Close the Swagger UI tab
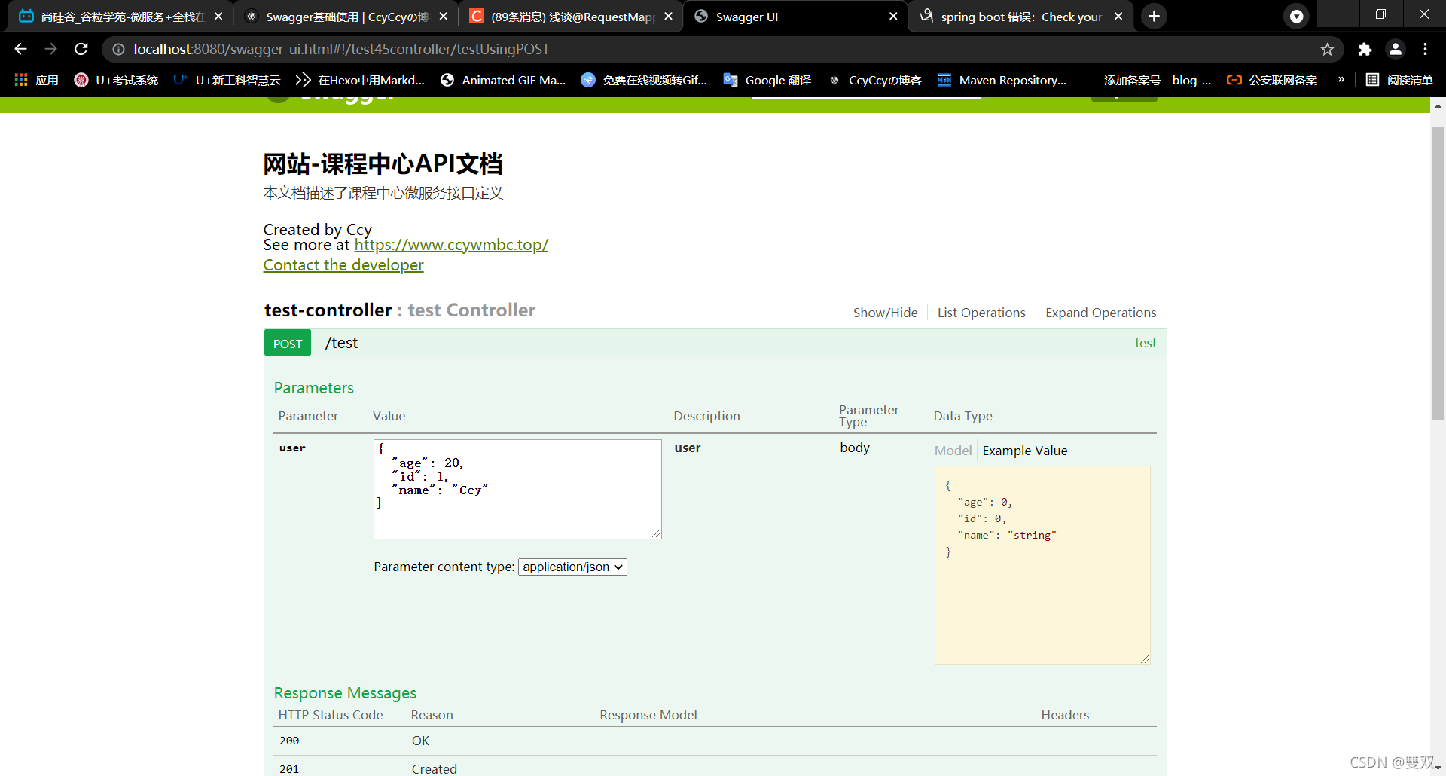 [893, 16]
